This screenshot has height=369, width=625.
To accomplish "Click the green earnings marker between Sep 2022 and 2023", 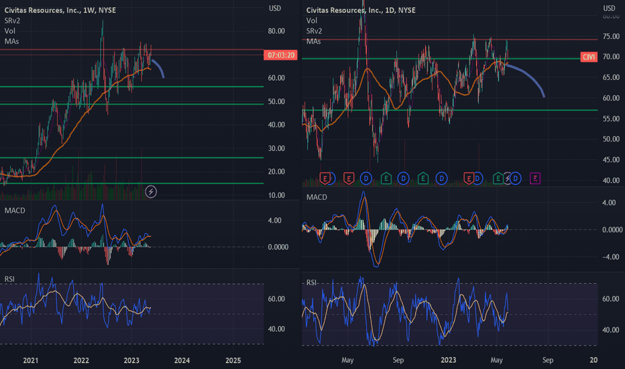I will pyautogui.click(x=423, y=178).
